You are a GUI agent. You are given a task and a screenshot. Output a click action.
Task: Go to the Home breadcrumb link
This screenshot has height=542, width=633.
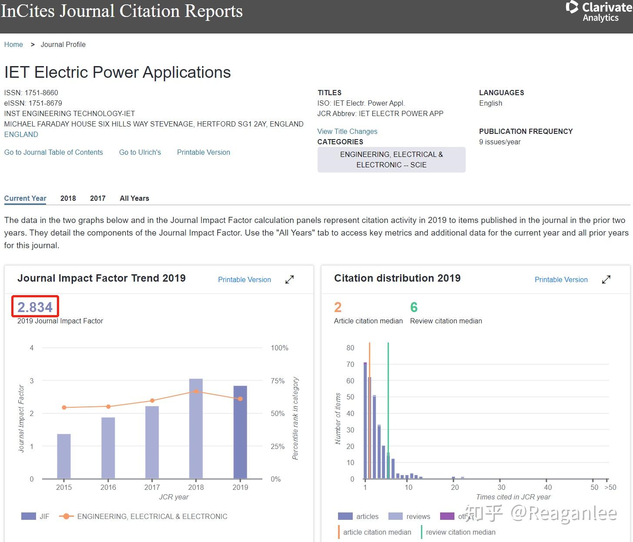coord(13,44)
